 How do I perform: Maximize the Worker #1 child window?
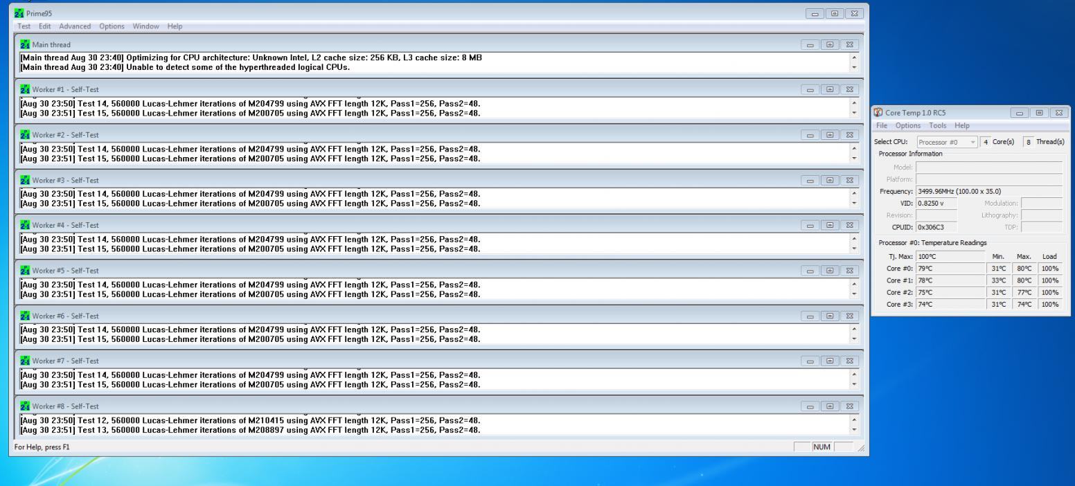coord(829,89)
